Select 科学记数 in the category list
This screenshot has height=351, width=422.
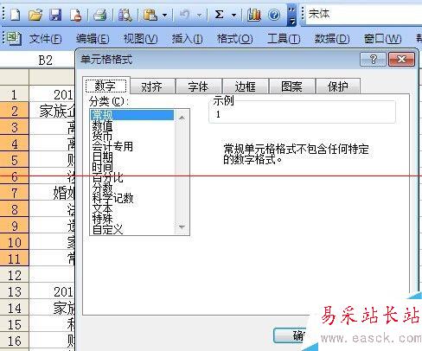[132, 198]
